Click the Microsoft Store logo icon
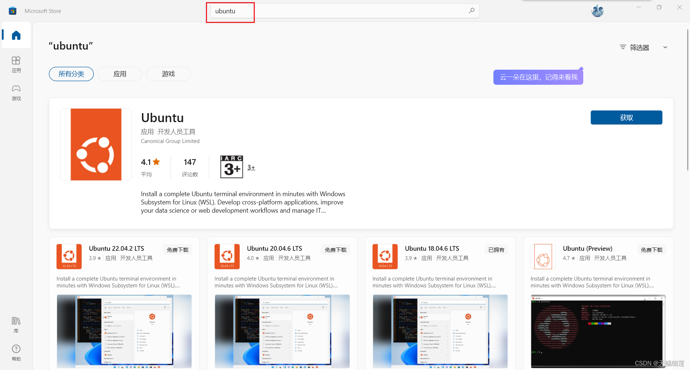The image size is (690, 370). tap(13, 11)
